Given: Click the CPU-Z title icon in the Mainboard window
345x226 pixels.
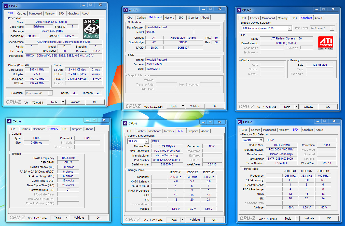Looking at the screenshot, I should click(x=126, y=10).
